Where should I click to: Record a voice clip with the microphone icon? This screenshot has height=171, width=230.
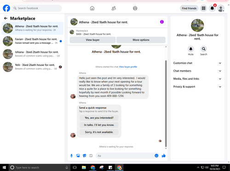click(71, 156)
